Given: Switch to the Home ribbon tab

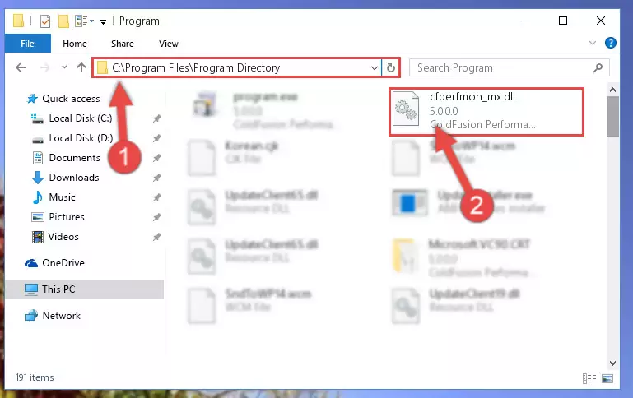Looking at the screenshot, I should (x=75, y=44).
